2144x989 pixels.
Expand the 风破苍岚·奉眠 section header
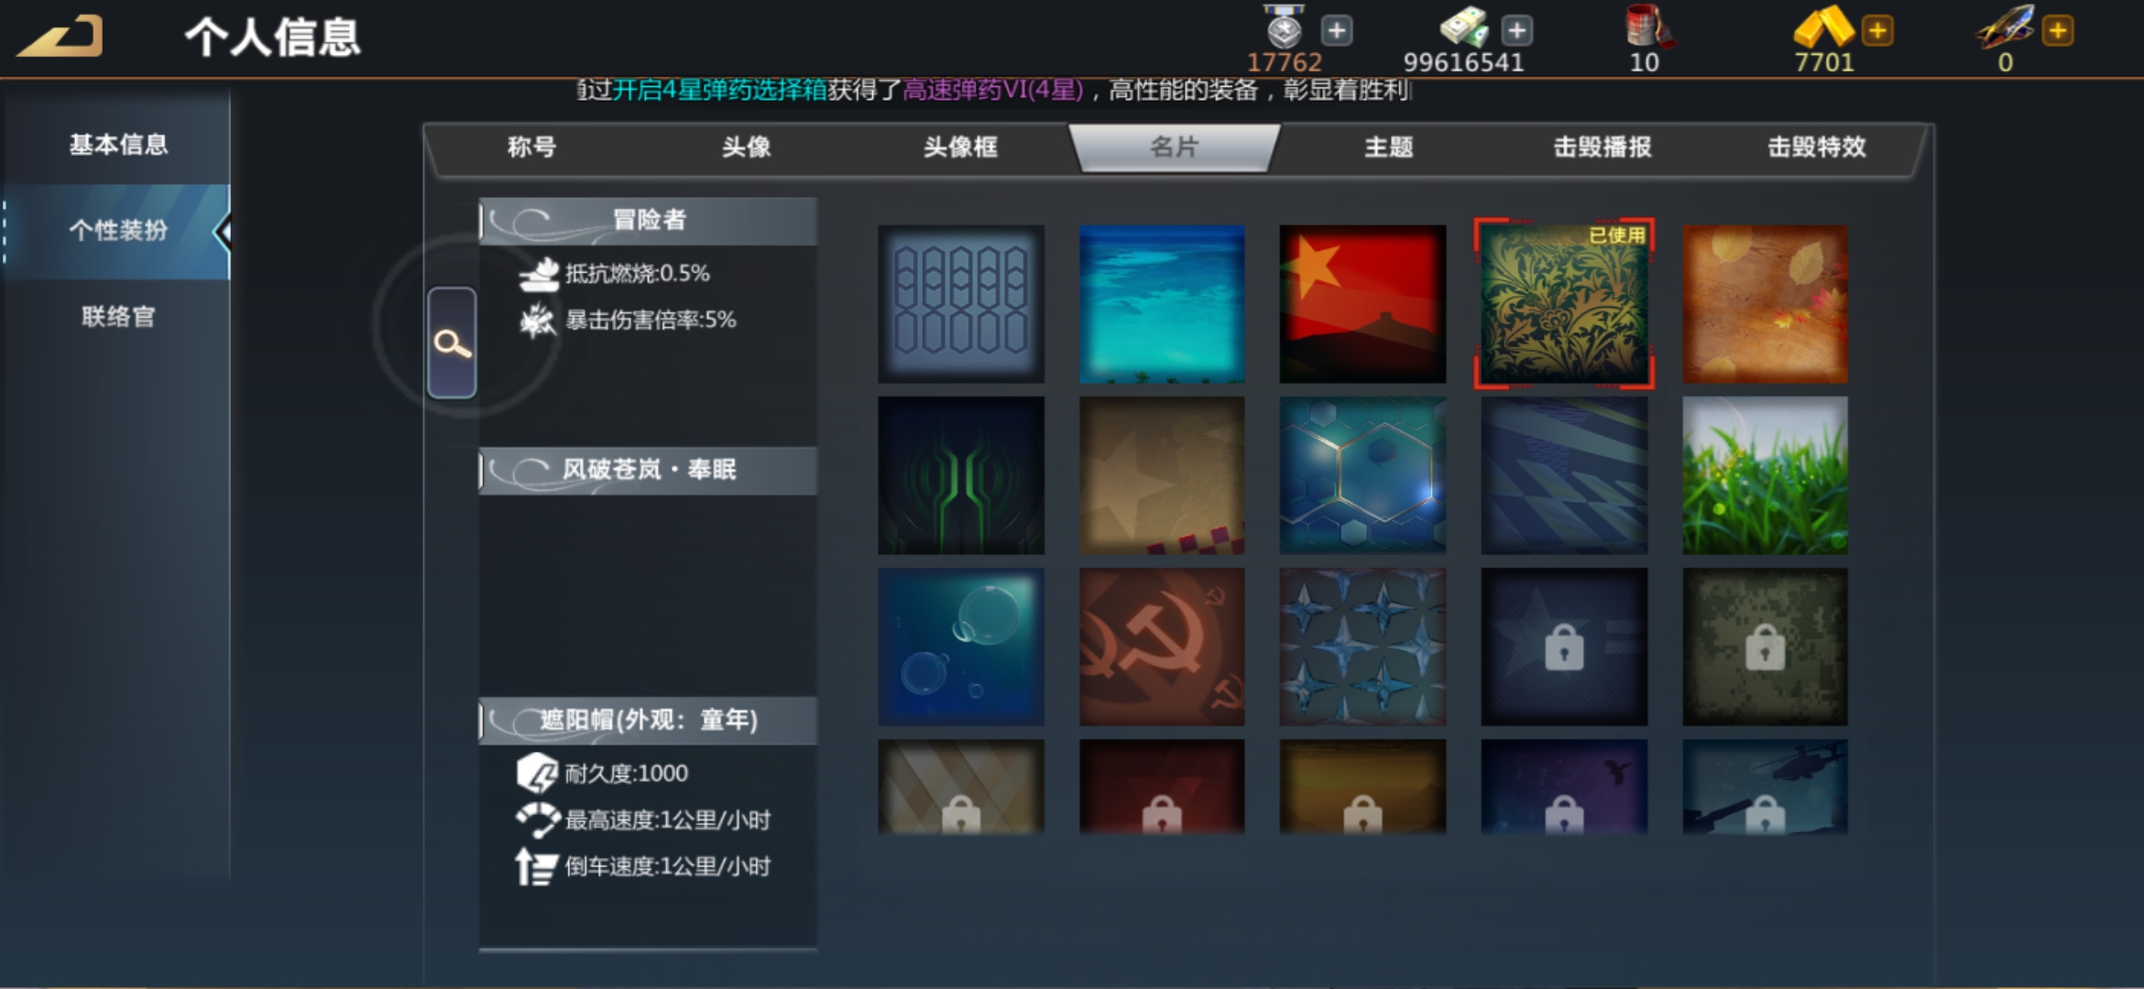pos(648,471)
